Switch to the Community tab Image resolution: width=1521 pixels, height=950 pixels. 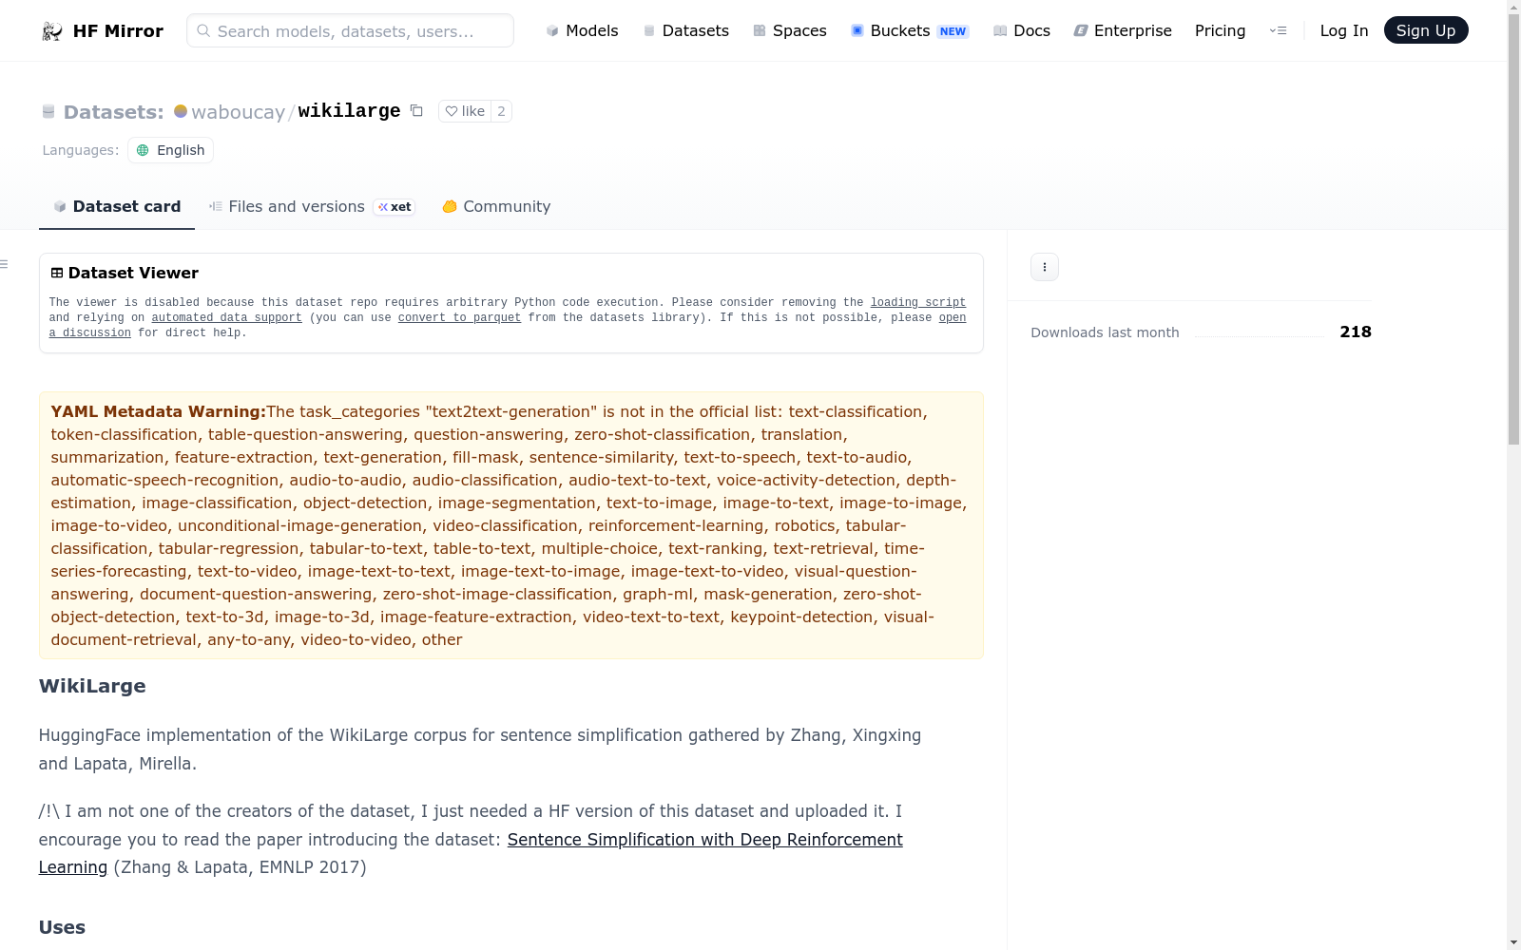click(496, 206)
